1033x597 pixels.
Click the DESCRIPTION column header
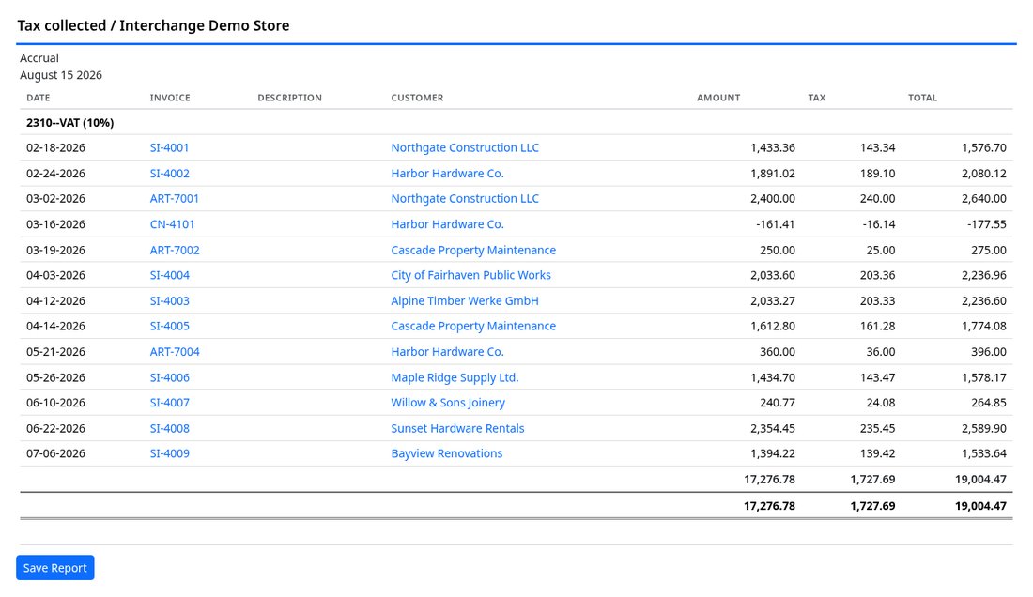290,98
